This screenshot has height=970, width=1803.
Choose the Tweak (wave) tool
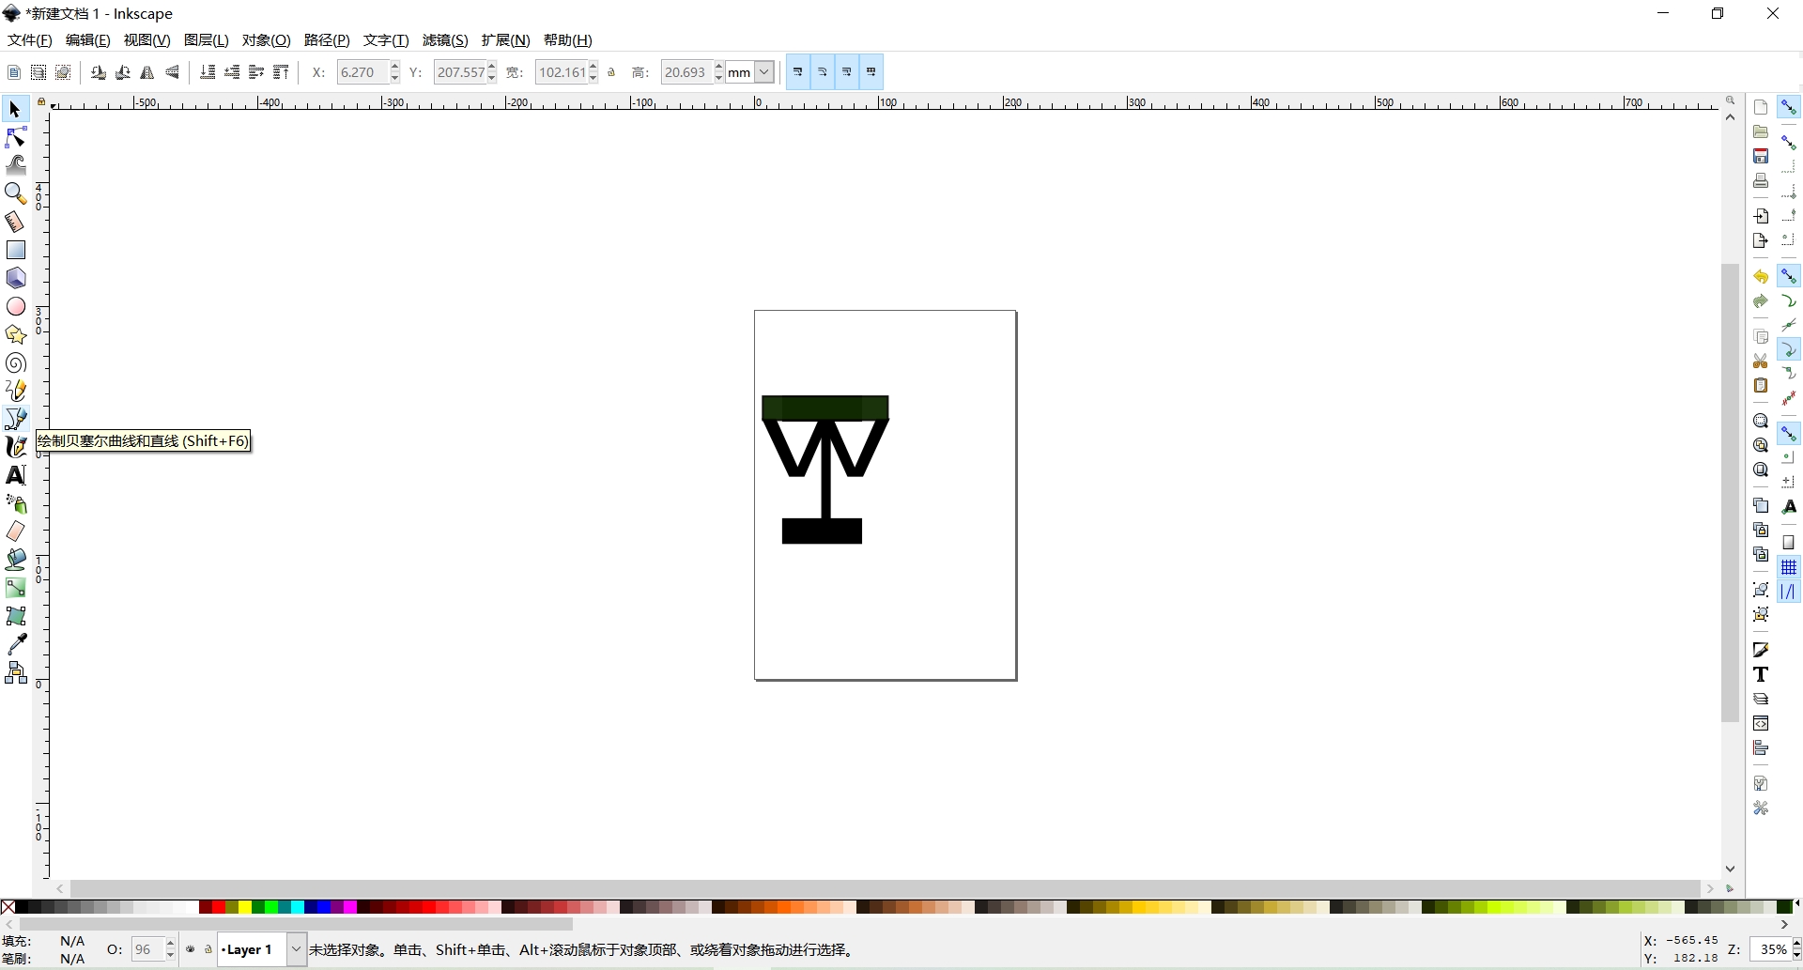[16, 165]
